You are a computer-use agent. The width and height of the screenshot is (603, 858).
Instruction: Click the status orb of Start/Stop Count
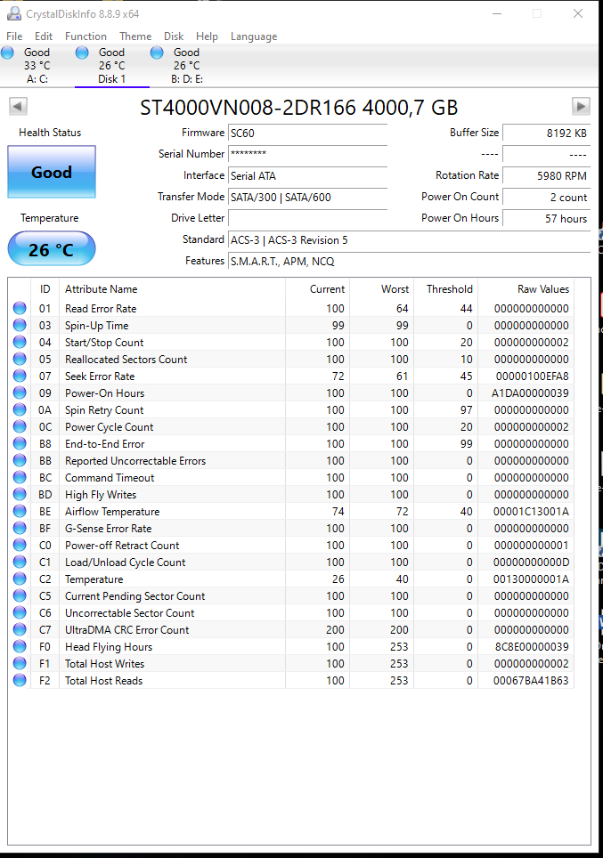(20, 342)
